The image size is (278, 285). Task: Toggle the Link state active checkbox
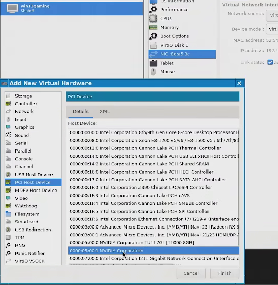tap(270, 62)
